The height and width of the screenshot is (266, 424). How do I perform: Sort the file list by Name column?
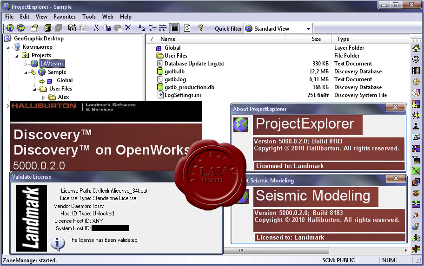215,39
